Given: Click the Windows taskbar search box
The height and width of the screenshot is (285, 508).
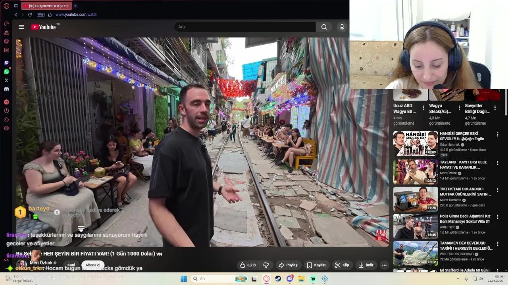Looking at the screenshot, I should (x=219, y=279).
